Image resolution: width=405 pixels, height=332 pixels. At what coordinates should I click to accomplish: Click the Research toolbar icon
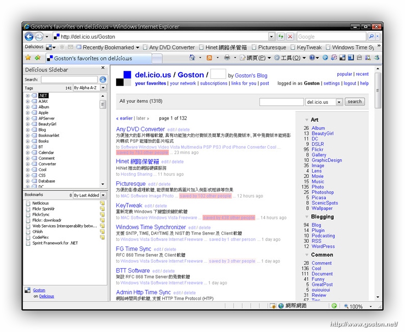(368, 58)
